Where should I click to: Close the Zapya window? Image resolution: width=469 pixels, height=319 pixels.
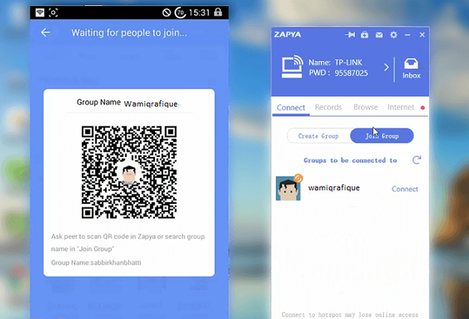coord(422,35)
